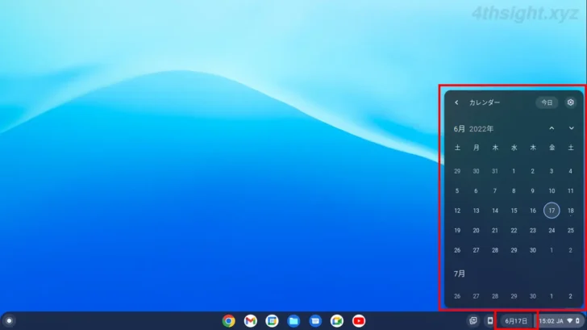587x330 pixels.
Task: Open calendar settings gear icon
Action: click(571, 102)
